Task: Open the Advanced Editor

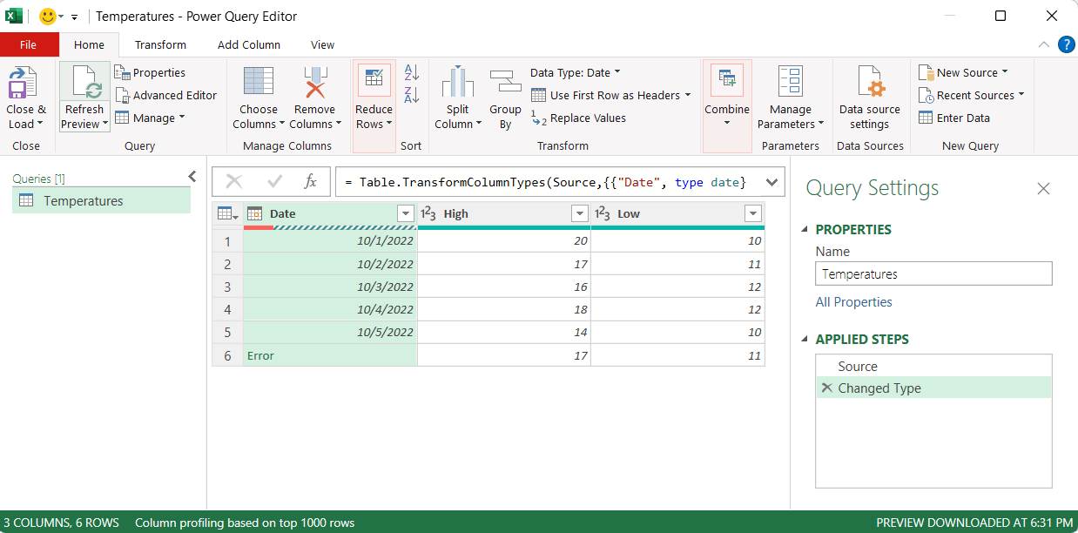Action: tap(166, 95)
